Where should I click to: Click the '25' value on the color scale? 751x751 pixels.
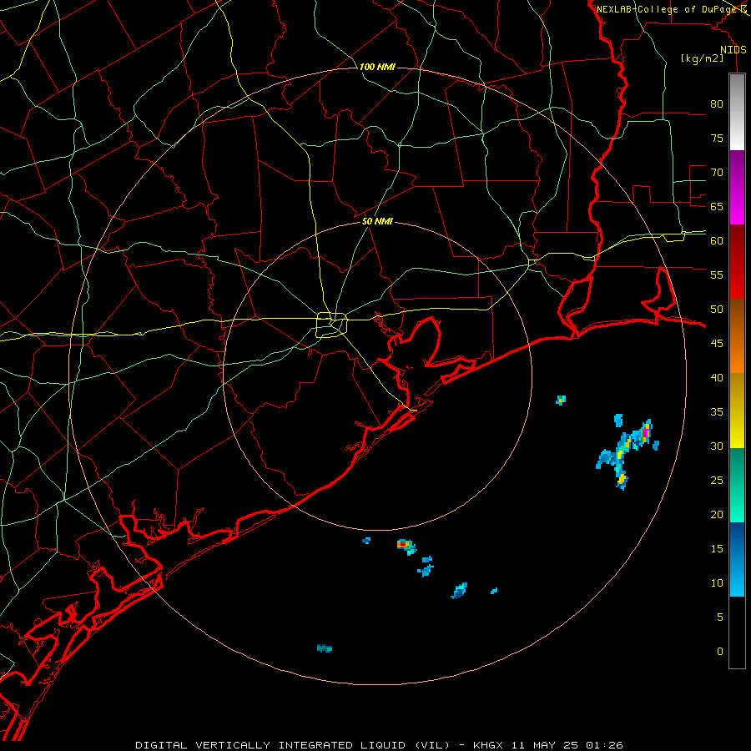click(717, 480)
